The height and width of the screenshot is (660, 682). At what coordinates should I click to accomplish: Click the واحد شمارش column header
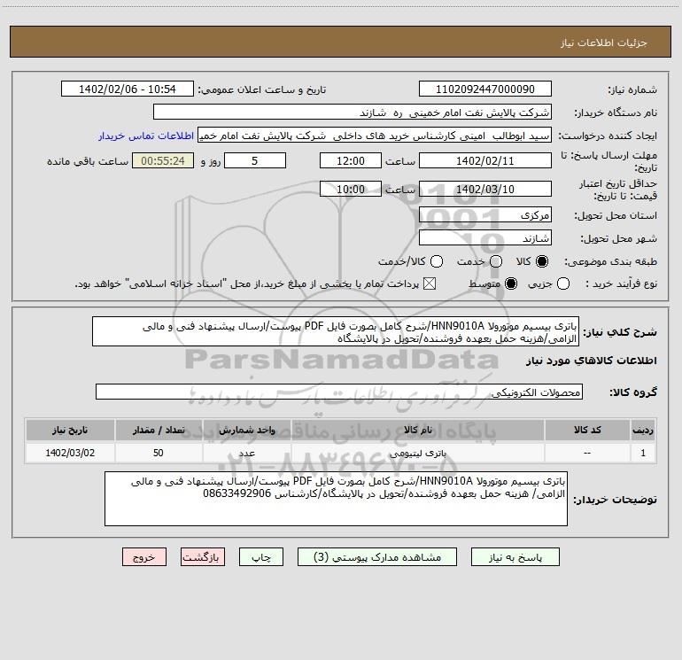(246, 430)
